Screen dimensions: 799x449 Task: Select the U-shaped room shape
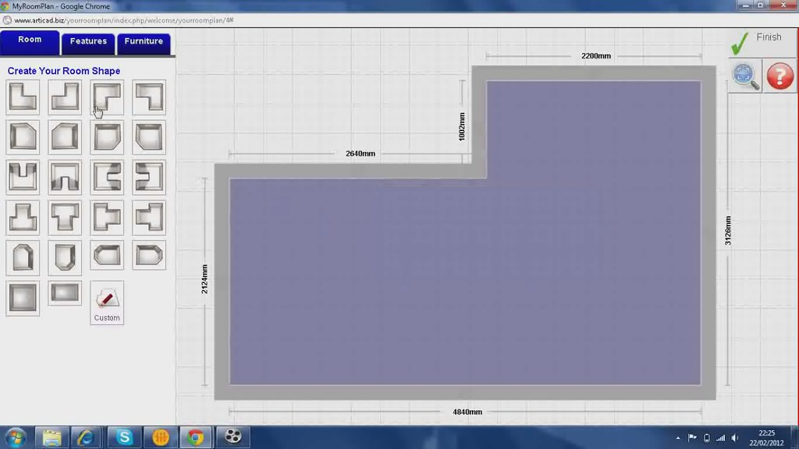point(23,177)
